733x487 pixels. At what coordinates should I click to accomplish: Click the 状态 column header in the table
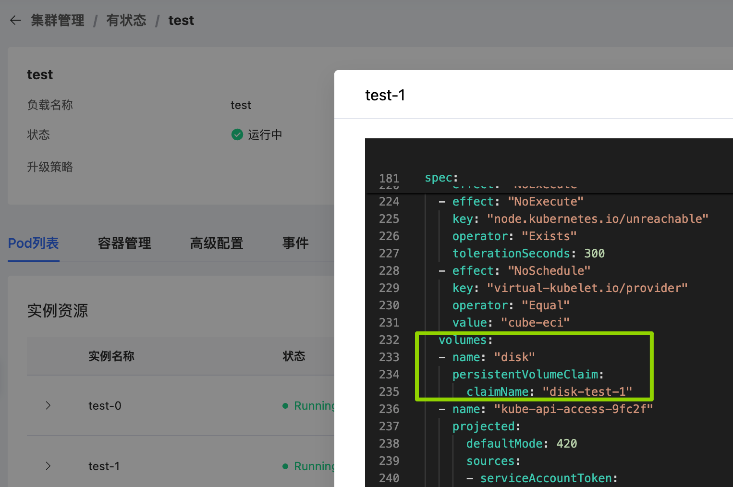point(293,356)
